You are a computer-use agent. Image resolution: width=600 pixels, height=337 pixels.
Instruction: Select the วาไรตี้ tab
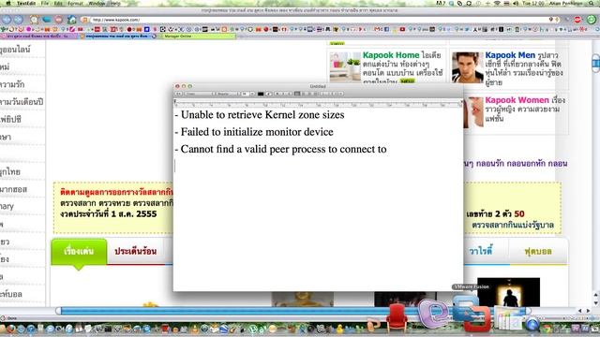[x=480, y=251]
